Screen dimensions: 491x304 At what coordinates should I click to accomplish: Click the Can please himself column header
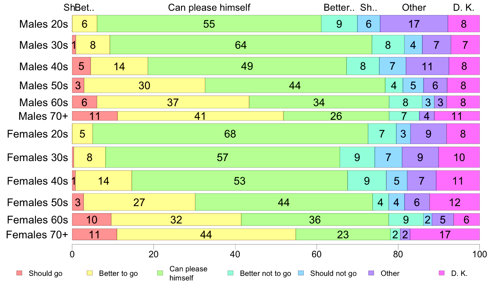pos(209,7)
